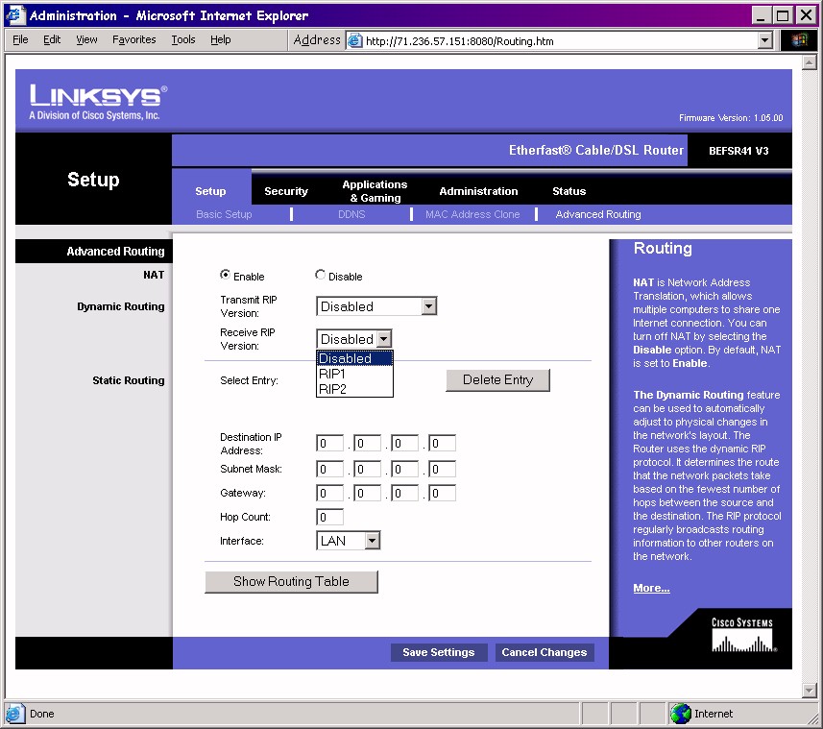Click the Windows flag icon in toolbar
This screenshot has height=729, width=823.
click(x=799, y=40)
